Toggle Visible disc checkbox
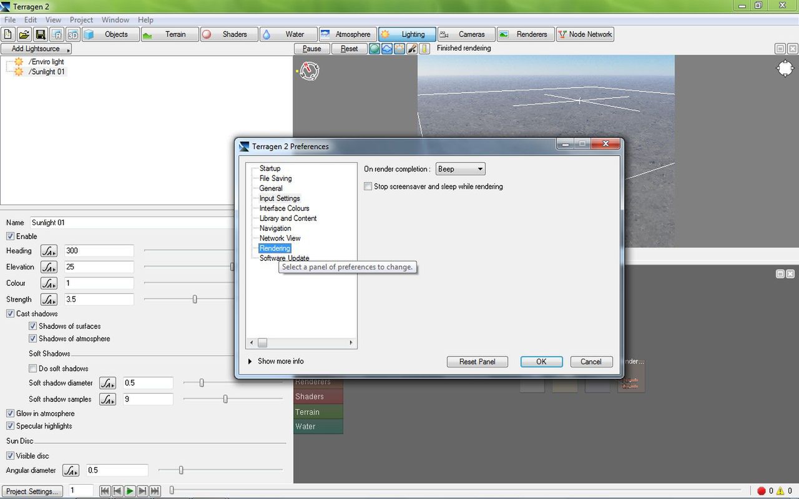The height and width of the screenshot is (499, 799). coord(10,456)
